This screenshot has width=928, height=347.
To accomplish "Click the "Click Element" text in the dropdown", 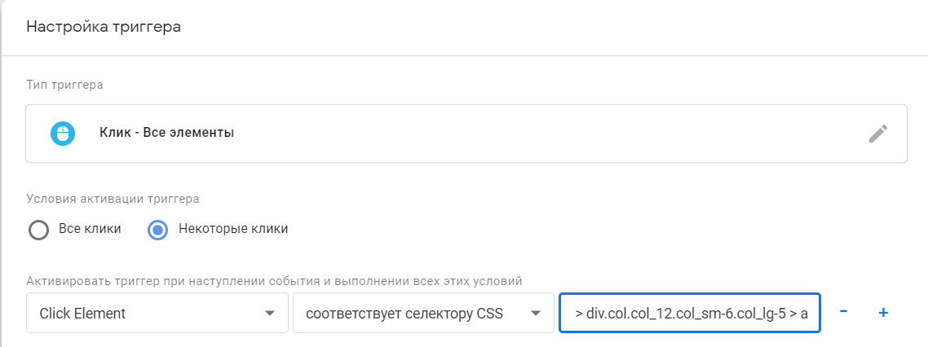I will pos(82,314).
